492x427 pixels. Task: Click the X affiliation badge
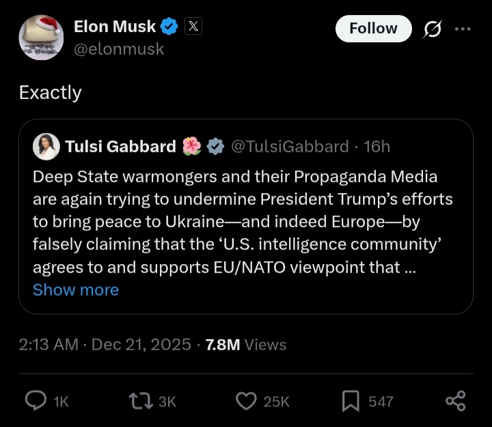pos(193,27)
